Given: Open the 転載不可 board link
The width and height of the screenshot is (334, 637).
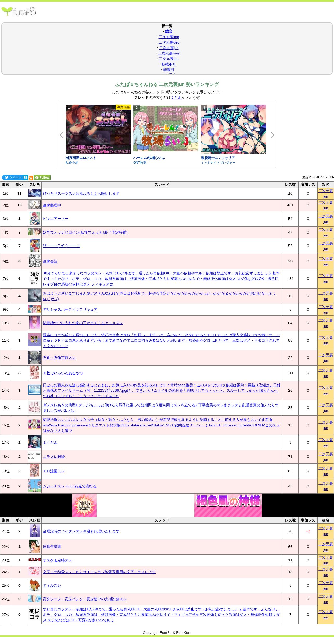Looking at the screenshot, I should pyautogui.click(x=169, y=64).
